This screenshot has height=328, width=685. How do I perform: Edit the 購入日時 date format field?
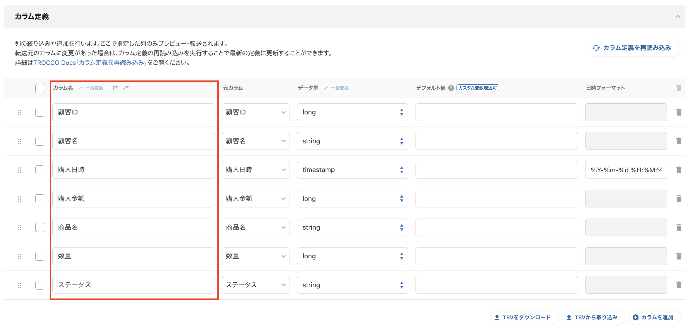[626, 170]
